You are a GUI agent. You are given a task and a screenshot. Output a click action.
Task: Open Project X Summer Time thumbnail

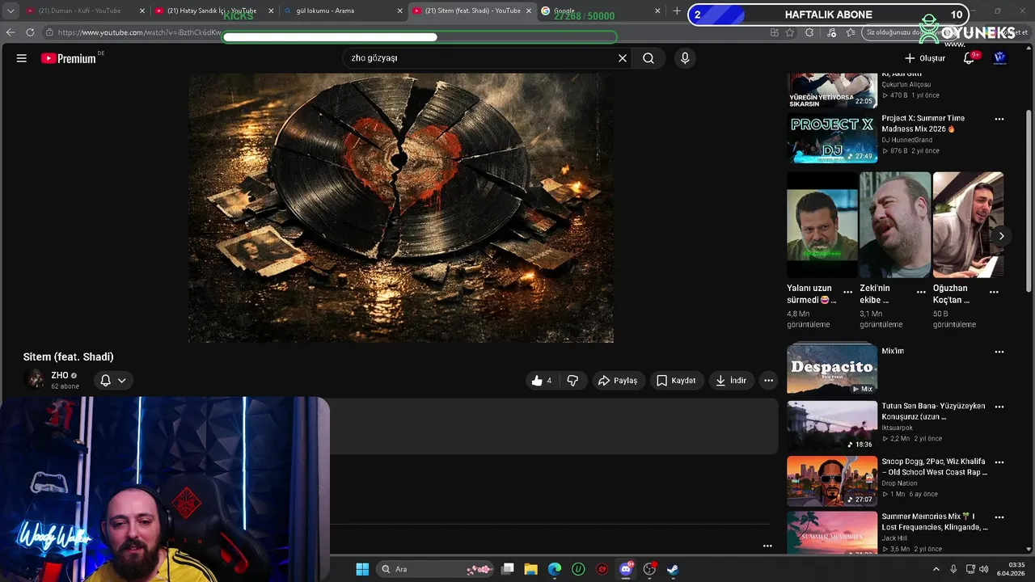pos(832,137)
